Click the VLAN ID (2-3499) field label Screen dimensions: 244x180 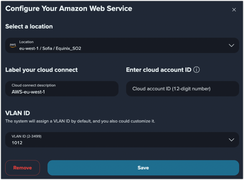26,136
